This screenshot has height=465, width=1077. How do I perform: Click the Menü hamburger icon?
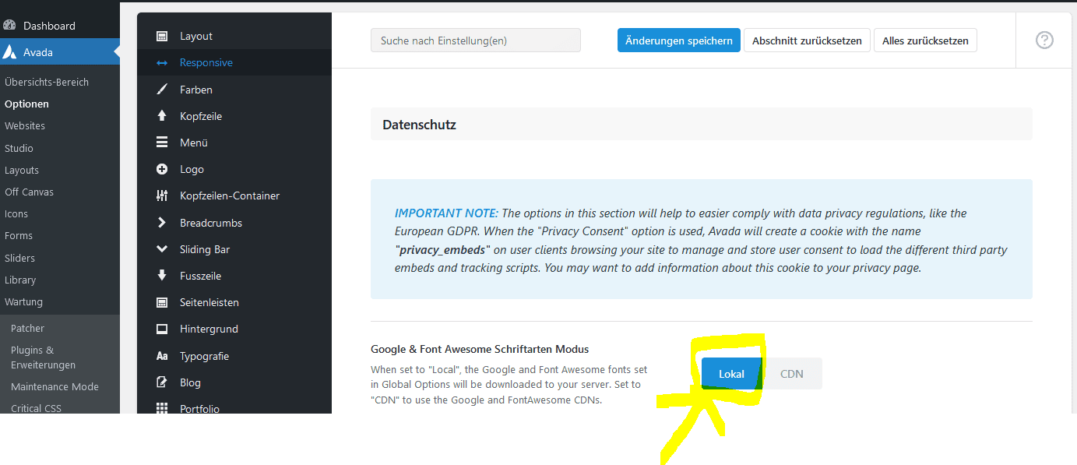162,143
